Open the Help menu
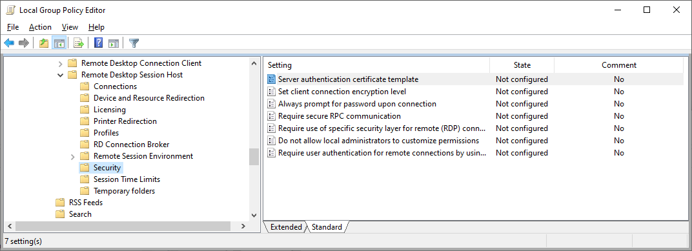This screenshot has width=692, height=251. tap(96, 27)
